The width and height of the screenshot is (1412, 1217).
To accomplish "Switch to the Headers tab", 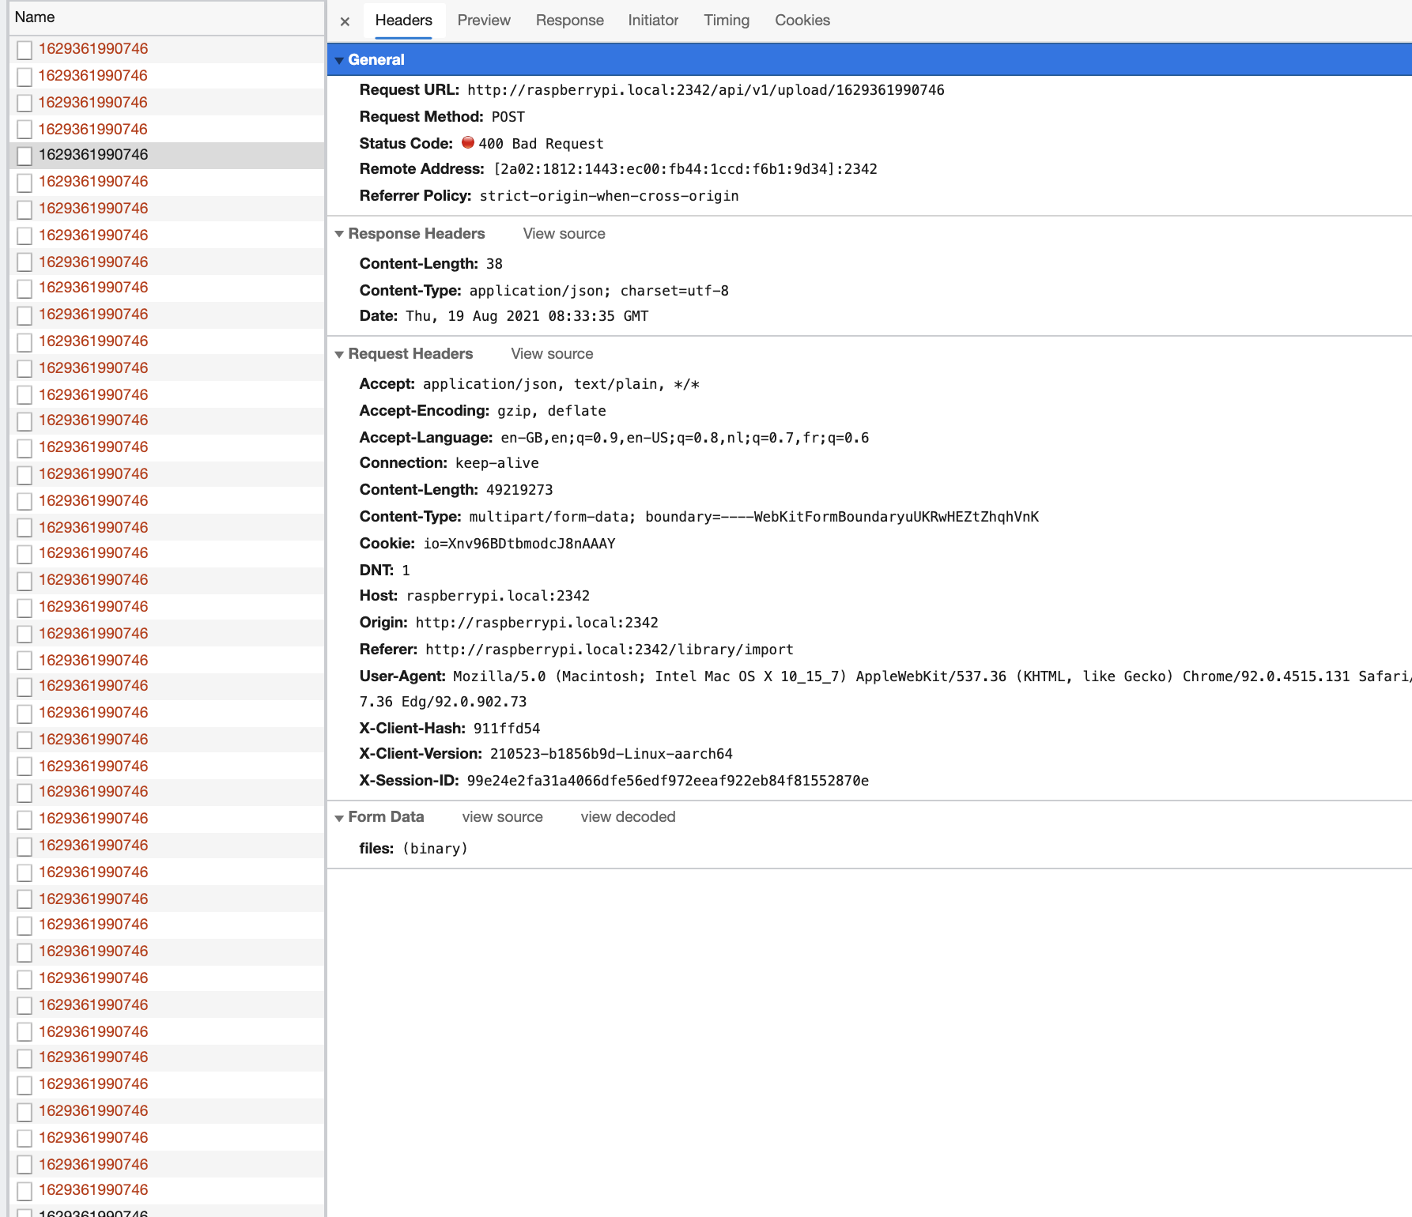I will (403, 21).
